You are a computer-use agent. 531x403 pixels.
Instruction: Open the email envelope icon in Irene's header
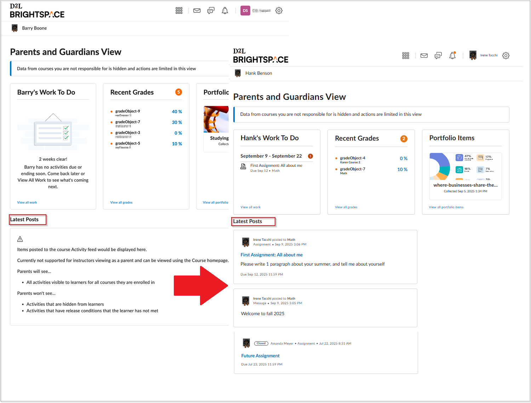tap(424, 55)
